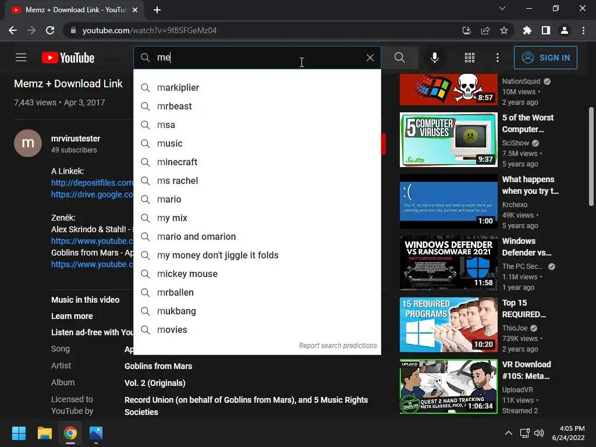The height and width of the screenshot is (447, 596).
Task: Choose the 'music' suggestion
Action: click(257, 144)
